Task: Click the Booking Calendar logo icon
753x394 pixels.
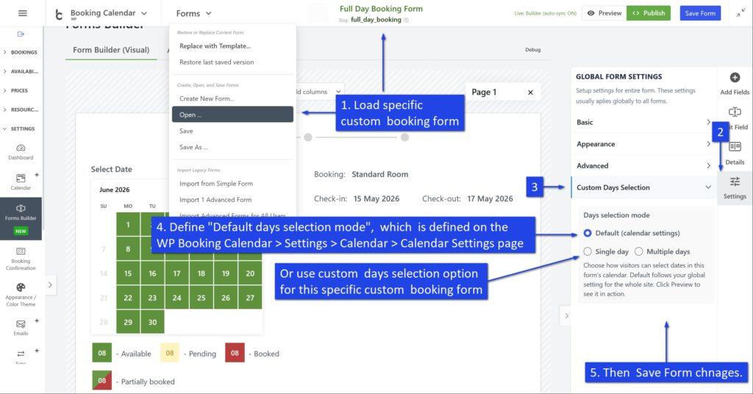Action: pos(59,15)
